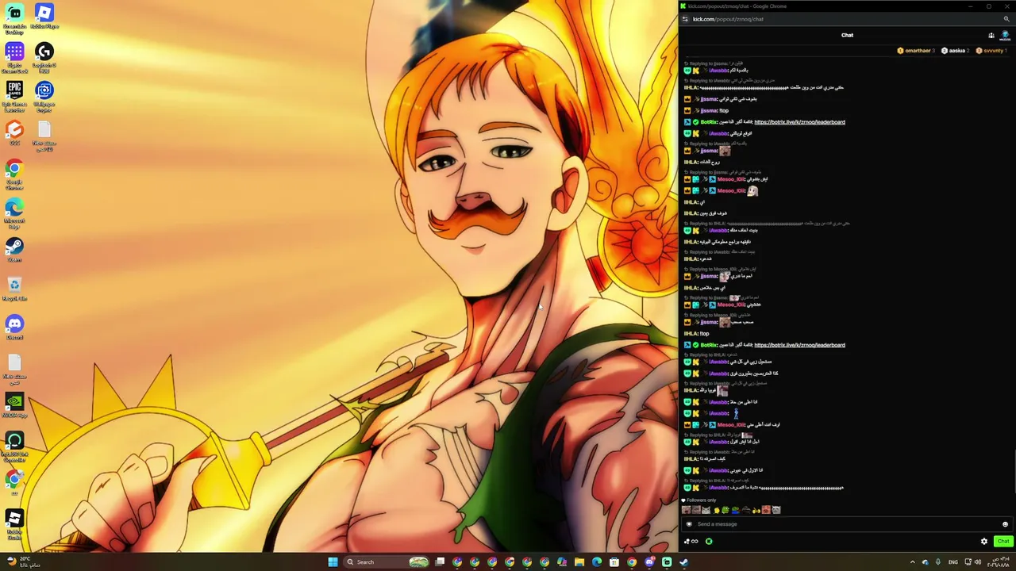Open the Wallpaper Engine desktop shortcut
1016x571 pixels.
44,96
